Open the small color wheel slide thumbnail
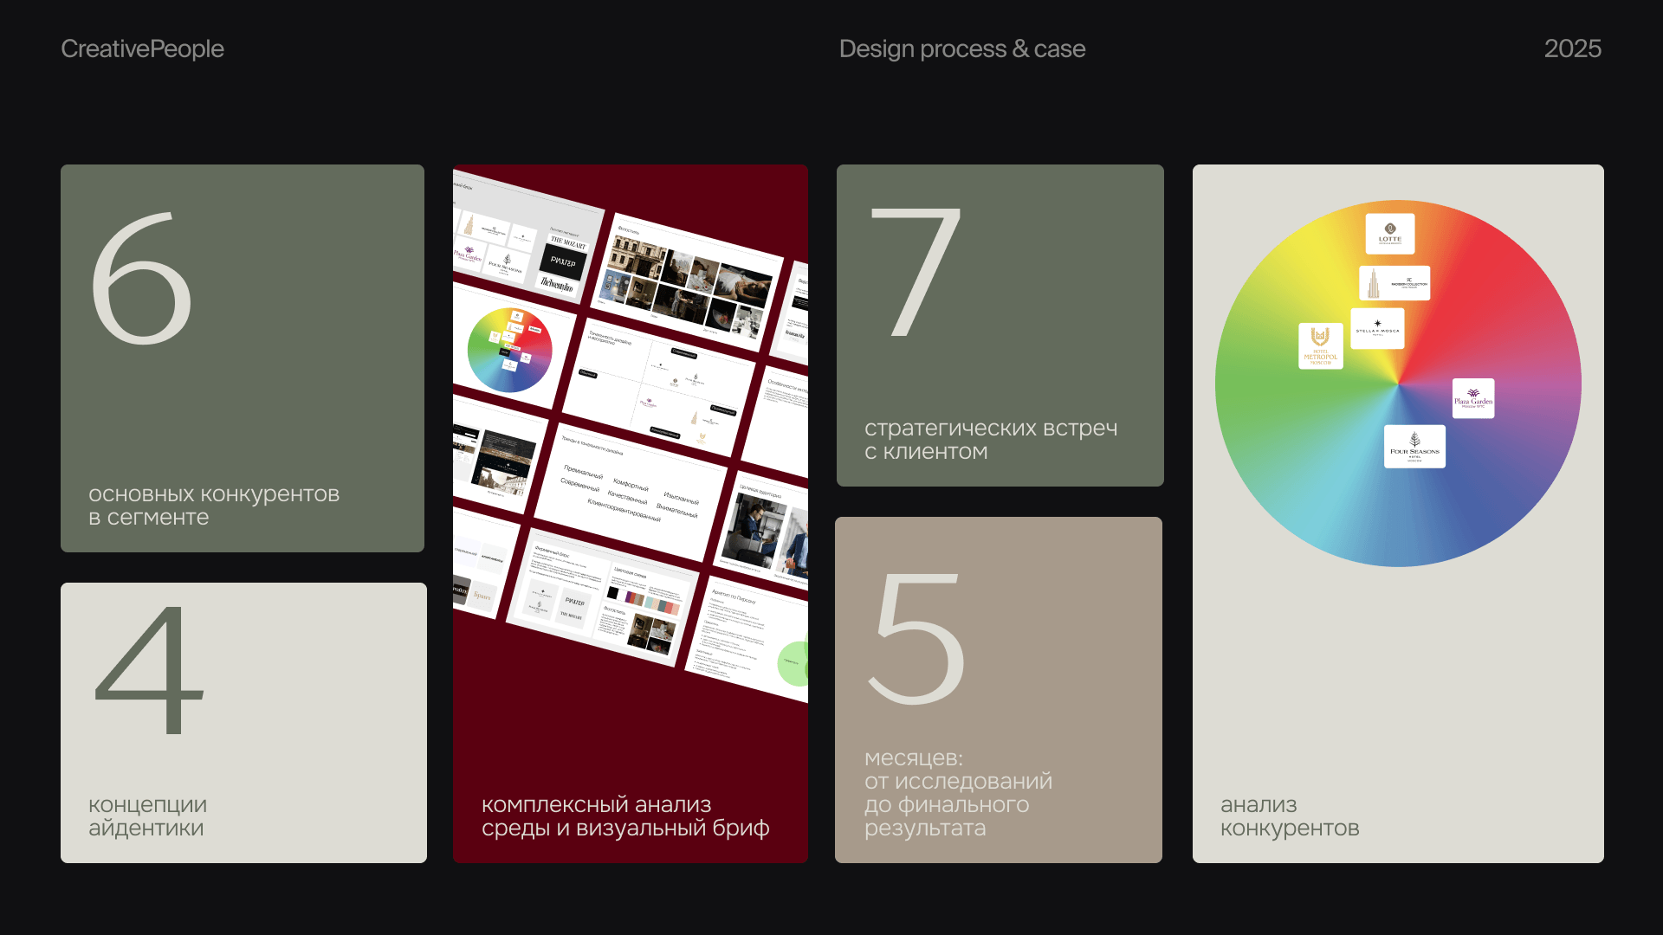The image size is (1663, 935). pos(509,350)
